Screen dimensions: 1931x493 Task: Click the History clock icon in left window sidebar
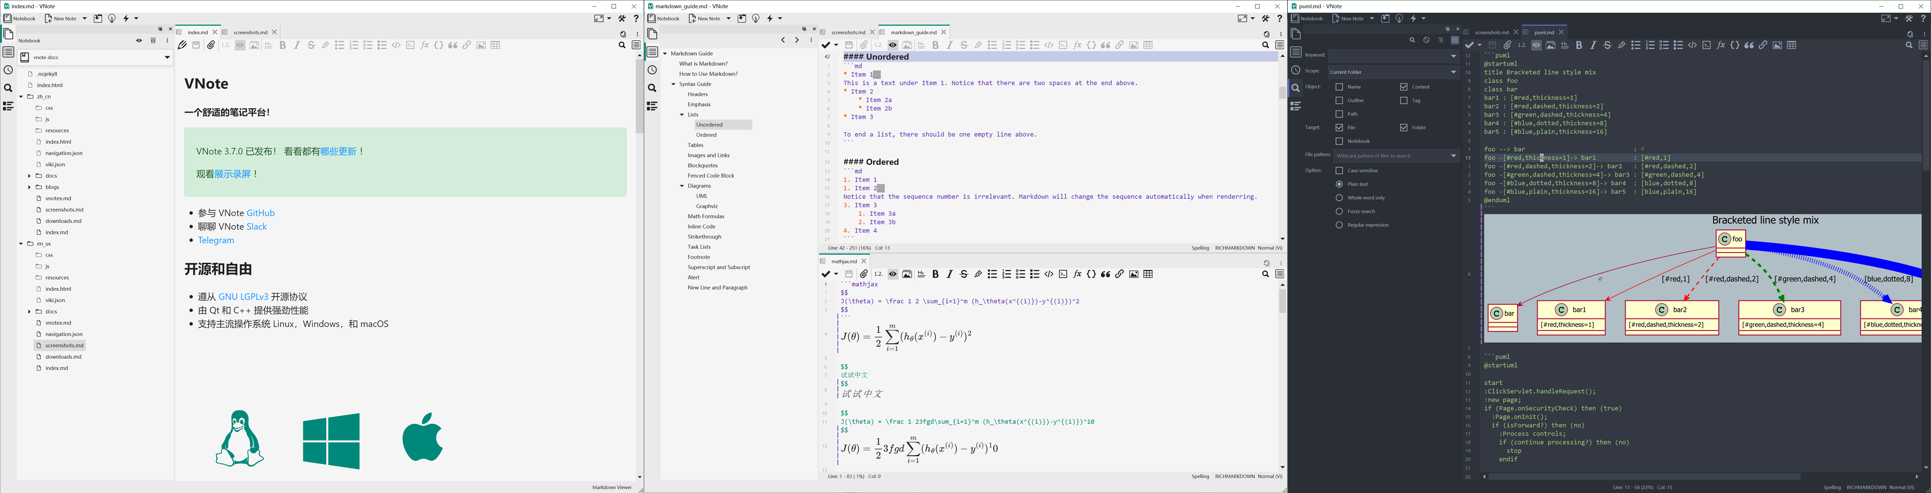(x=8, y=71)
